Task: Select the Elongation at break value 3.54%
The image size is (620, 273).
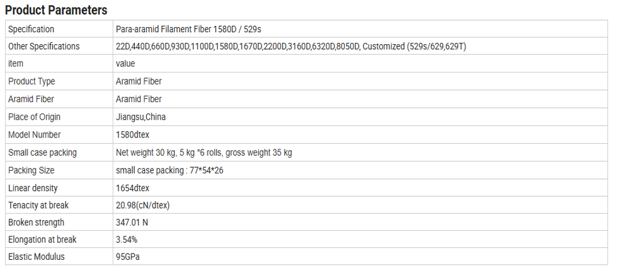Action: pos(126,240)
